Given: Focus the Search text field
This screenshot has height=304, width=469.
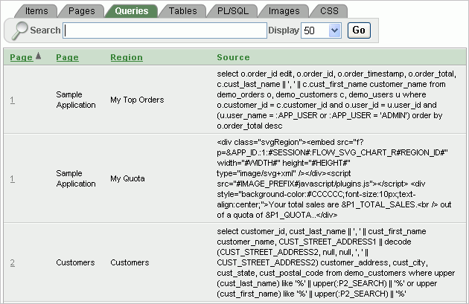Looking at the screenshot, I should coord(165,30).
